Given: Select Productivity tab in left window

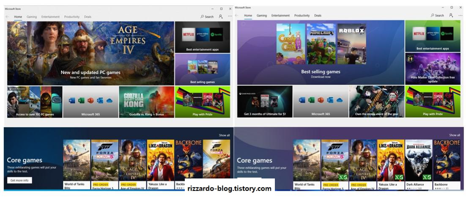Looking at the screenshot, I should (x=72, y=17).
